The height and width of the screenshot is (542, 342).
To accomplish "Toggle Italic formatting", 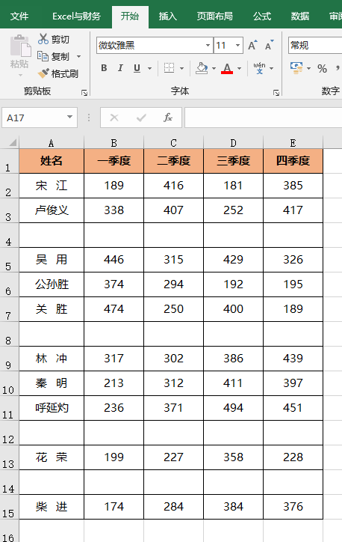I will [x=120, y=68].
